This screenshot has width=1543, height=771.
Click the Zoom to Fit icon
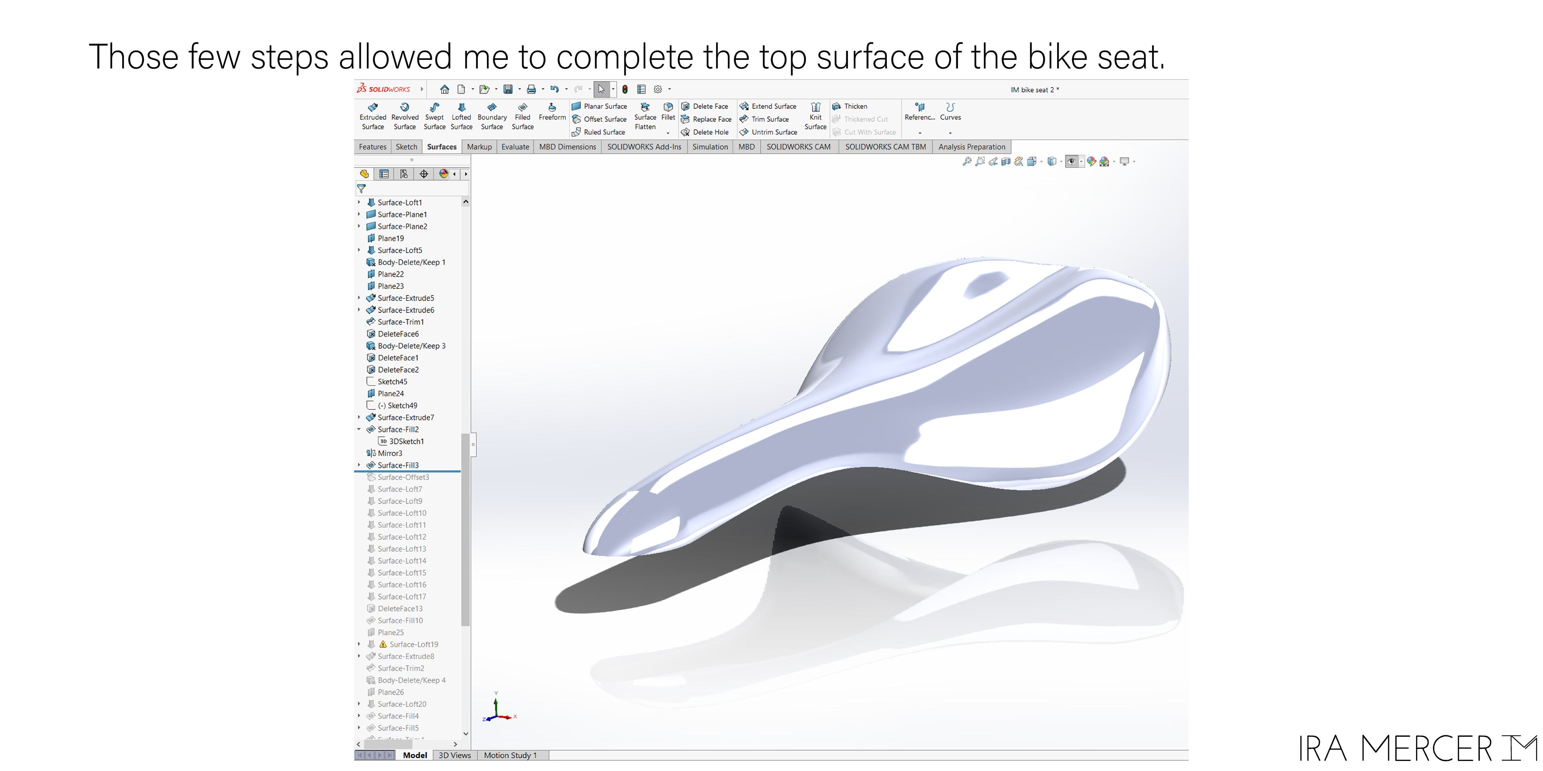tap(966, 161)
